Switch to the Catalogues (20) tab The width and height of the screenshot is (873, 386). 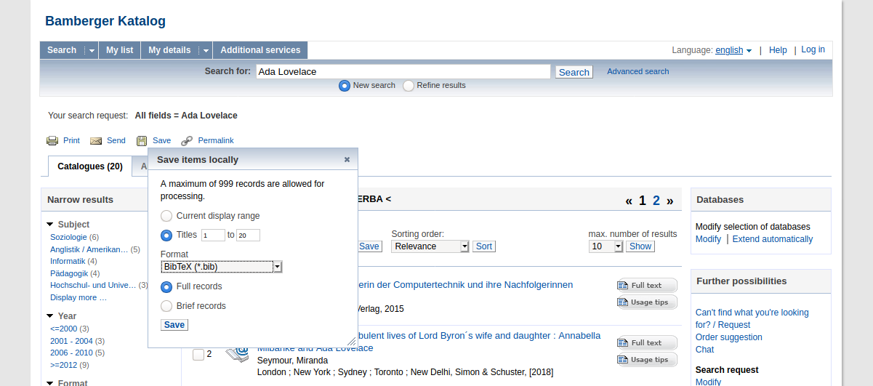click(90, 166)
